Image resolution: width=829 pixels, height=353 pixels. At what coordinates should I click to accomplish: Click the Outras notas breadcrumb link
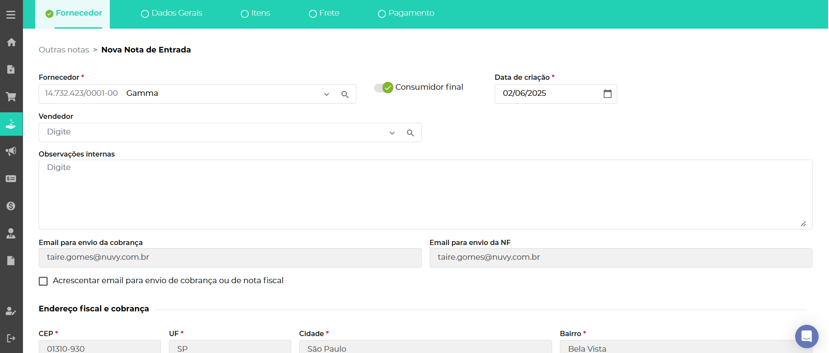(x=64, y=50)
